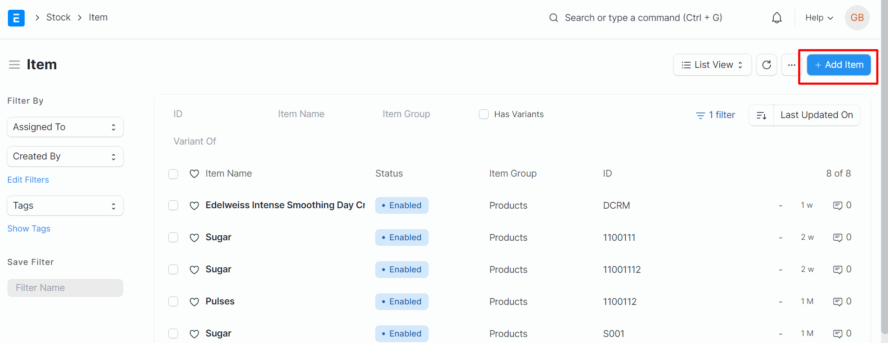Go to the Item breadcrumb
This screenshot has height=343, width=888.
click(x=98, y=17)
